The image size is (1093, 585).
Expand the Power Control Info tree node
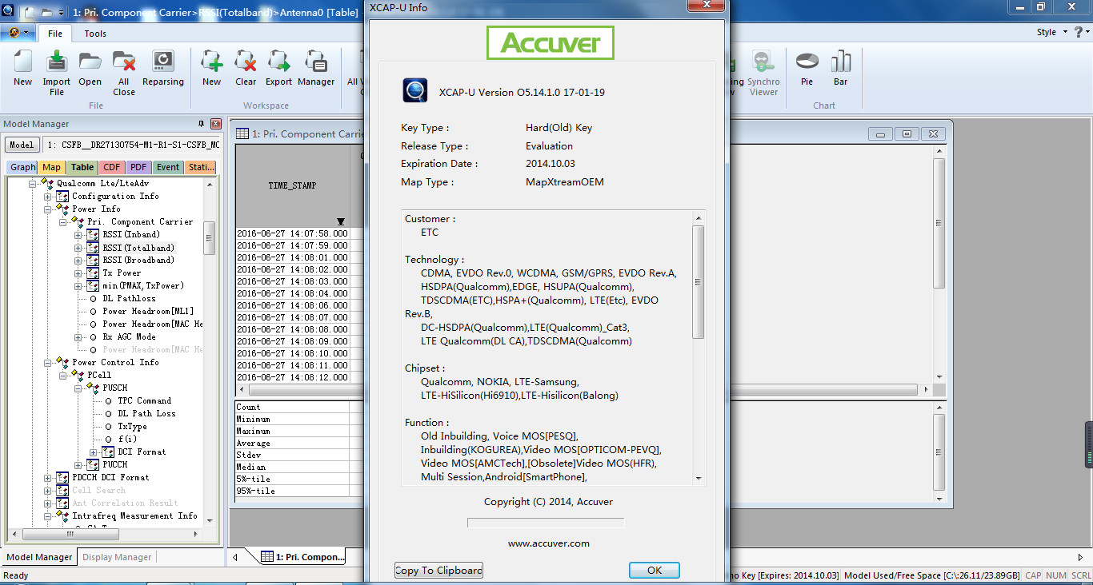coord(50,362)
